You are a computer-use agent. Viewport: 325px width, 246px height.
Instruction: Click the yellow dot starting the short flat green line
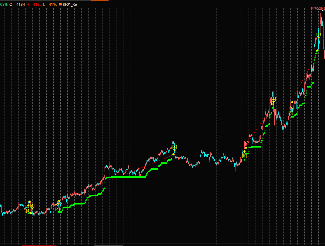[x=246, y=148]
